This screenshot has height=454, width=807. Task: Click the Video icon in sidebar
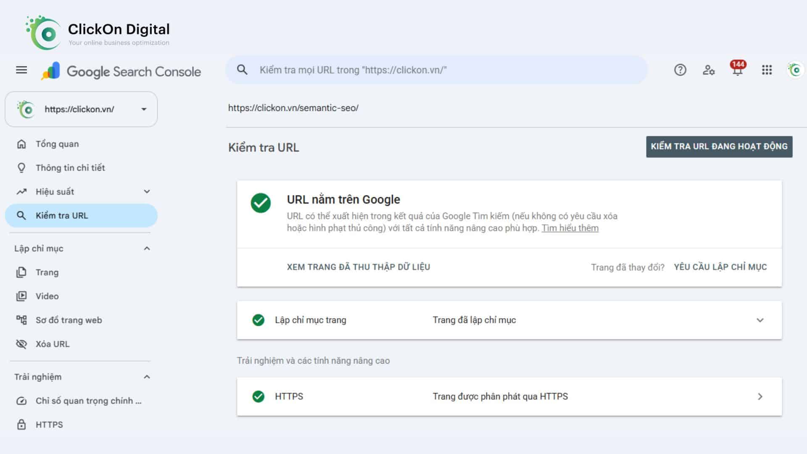(x=21, y=296)
